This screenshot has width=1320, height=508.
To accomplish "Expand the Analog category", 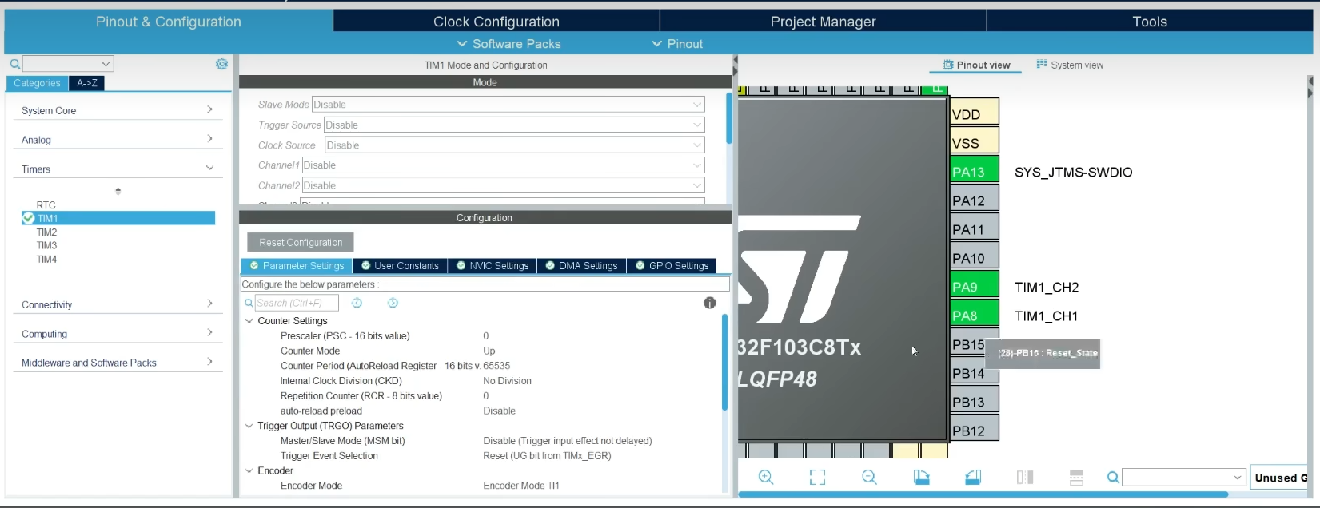I will tap(118, 140).
